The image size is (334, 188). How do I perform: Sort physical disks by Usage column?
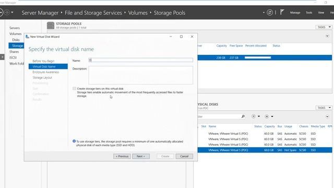[x=288, y=126]
